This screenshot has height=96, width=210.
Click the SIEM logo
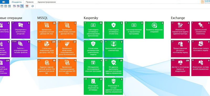(206, 2)
